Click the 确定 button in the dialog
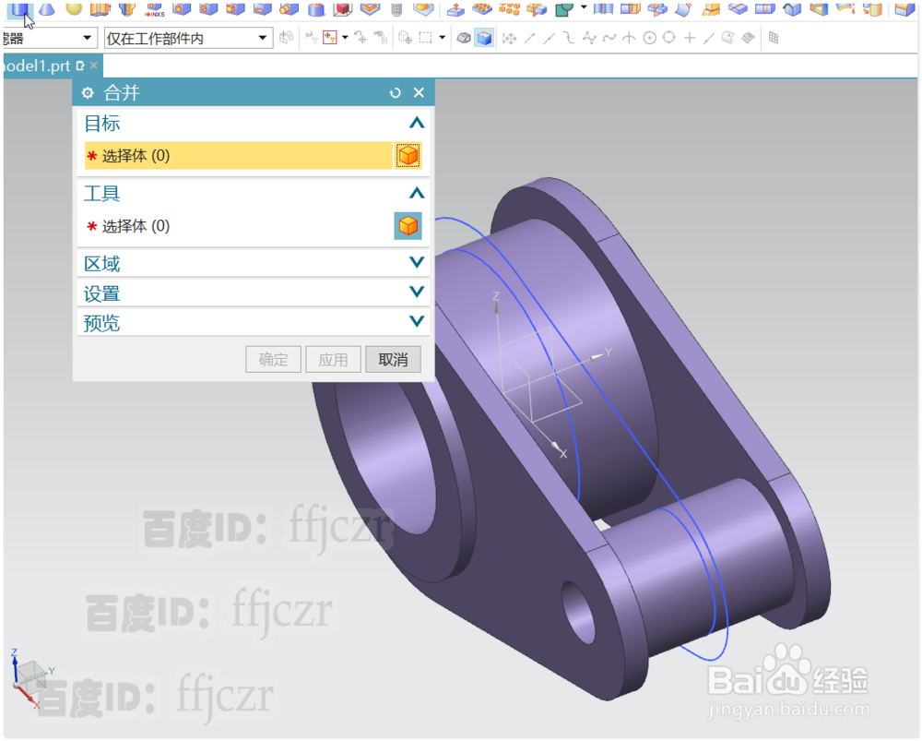This screenshot has height=741, width=922. pyautogui.click(x=273, y=359)
